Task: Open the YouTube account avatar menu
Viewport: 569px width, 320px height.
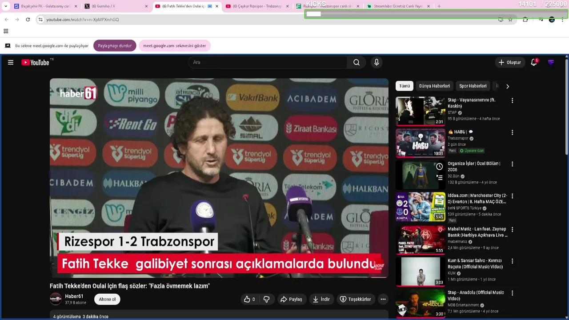Action: [551, 63]
